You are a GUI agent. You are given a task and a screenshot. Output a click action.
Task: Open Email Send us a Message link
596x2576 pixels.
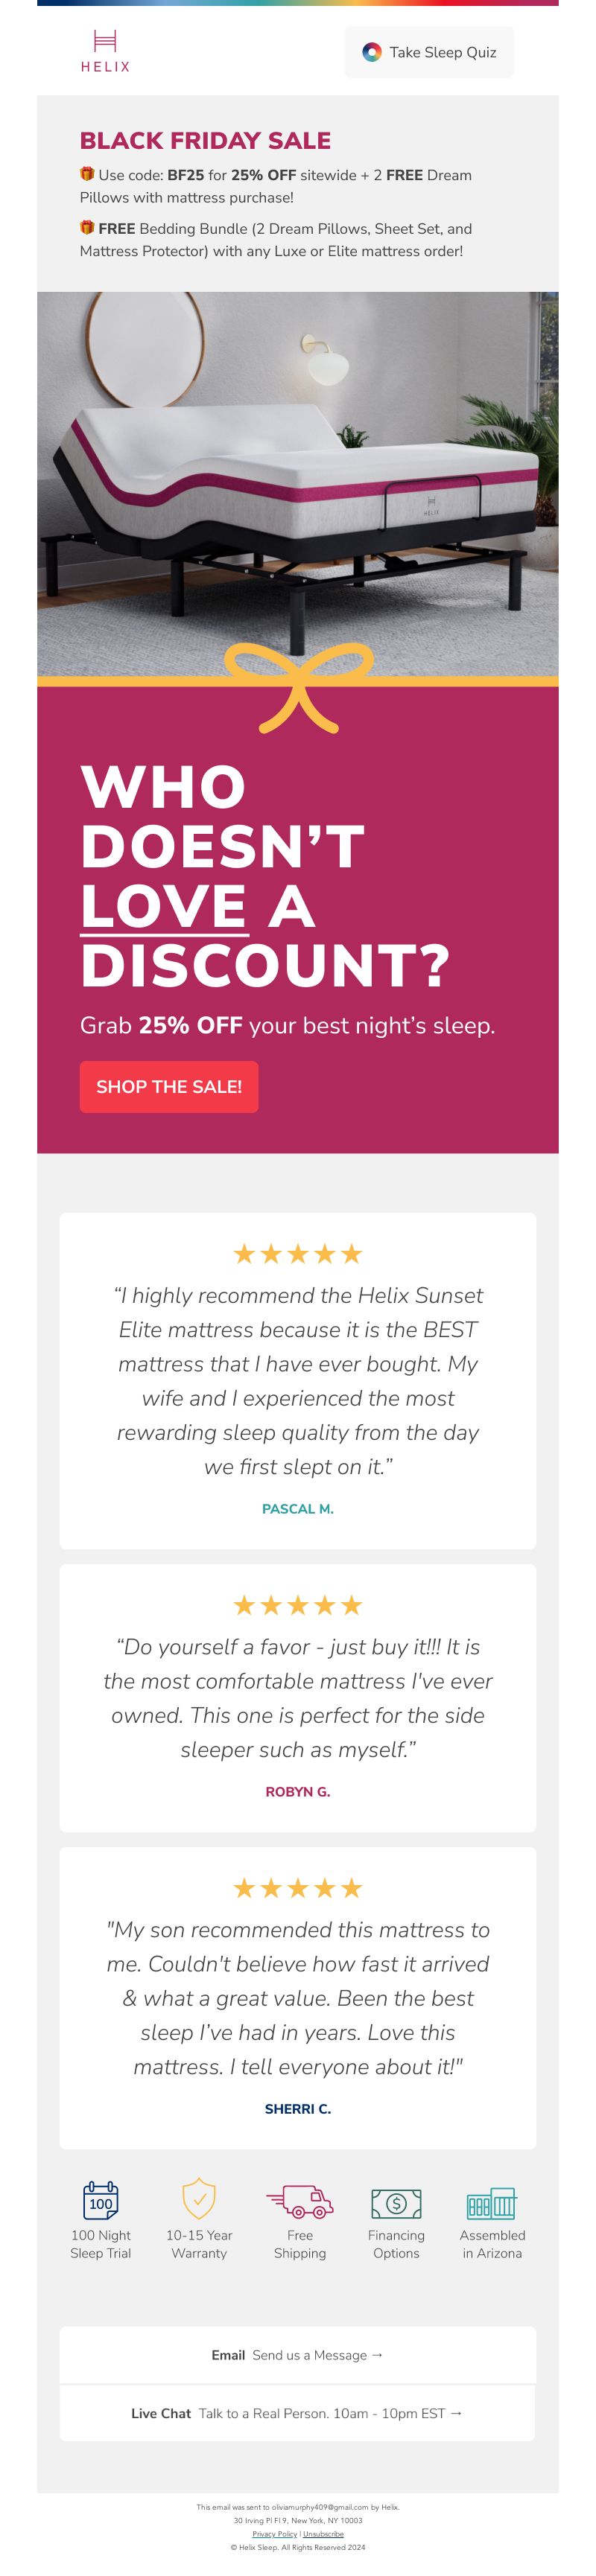coord(298,2355)
